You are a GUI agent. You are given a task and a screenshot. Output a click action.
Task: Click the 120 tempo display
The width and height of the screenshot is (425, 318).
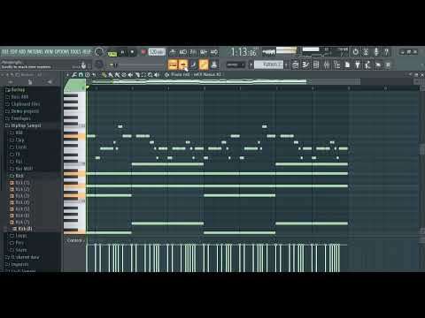point(157,52)
